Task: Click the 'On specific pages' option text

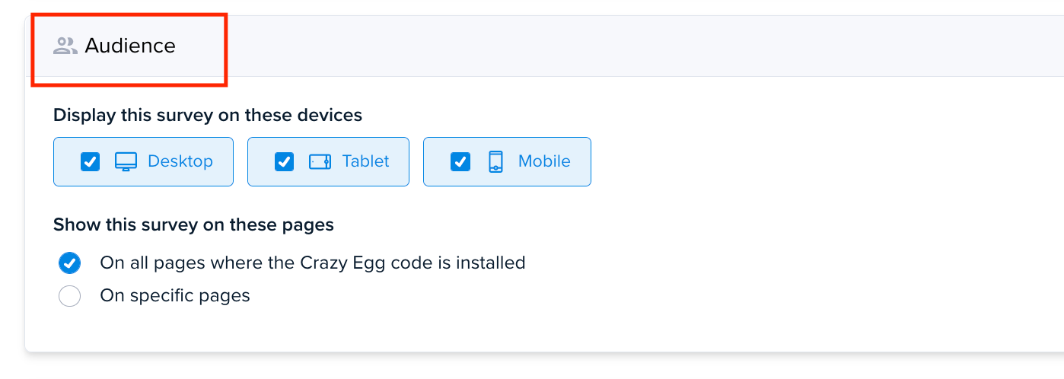Action: click(x=175, y=295)
